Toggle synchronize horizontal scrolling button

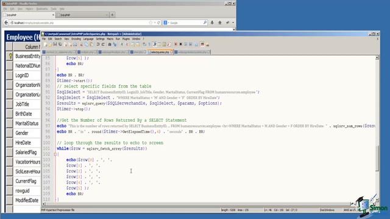tap(138, 44)
